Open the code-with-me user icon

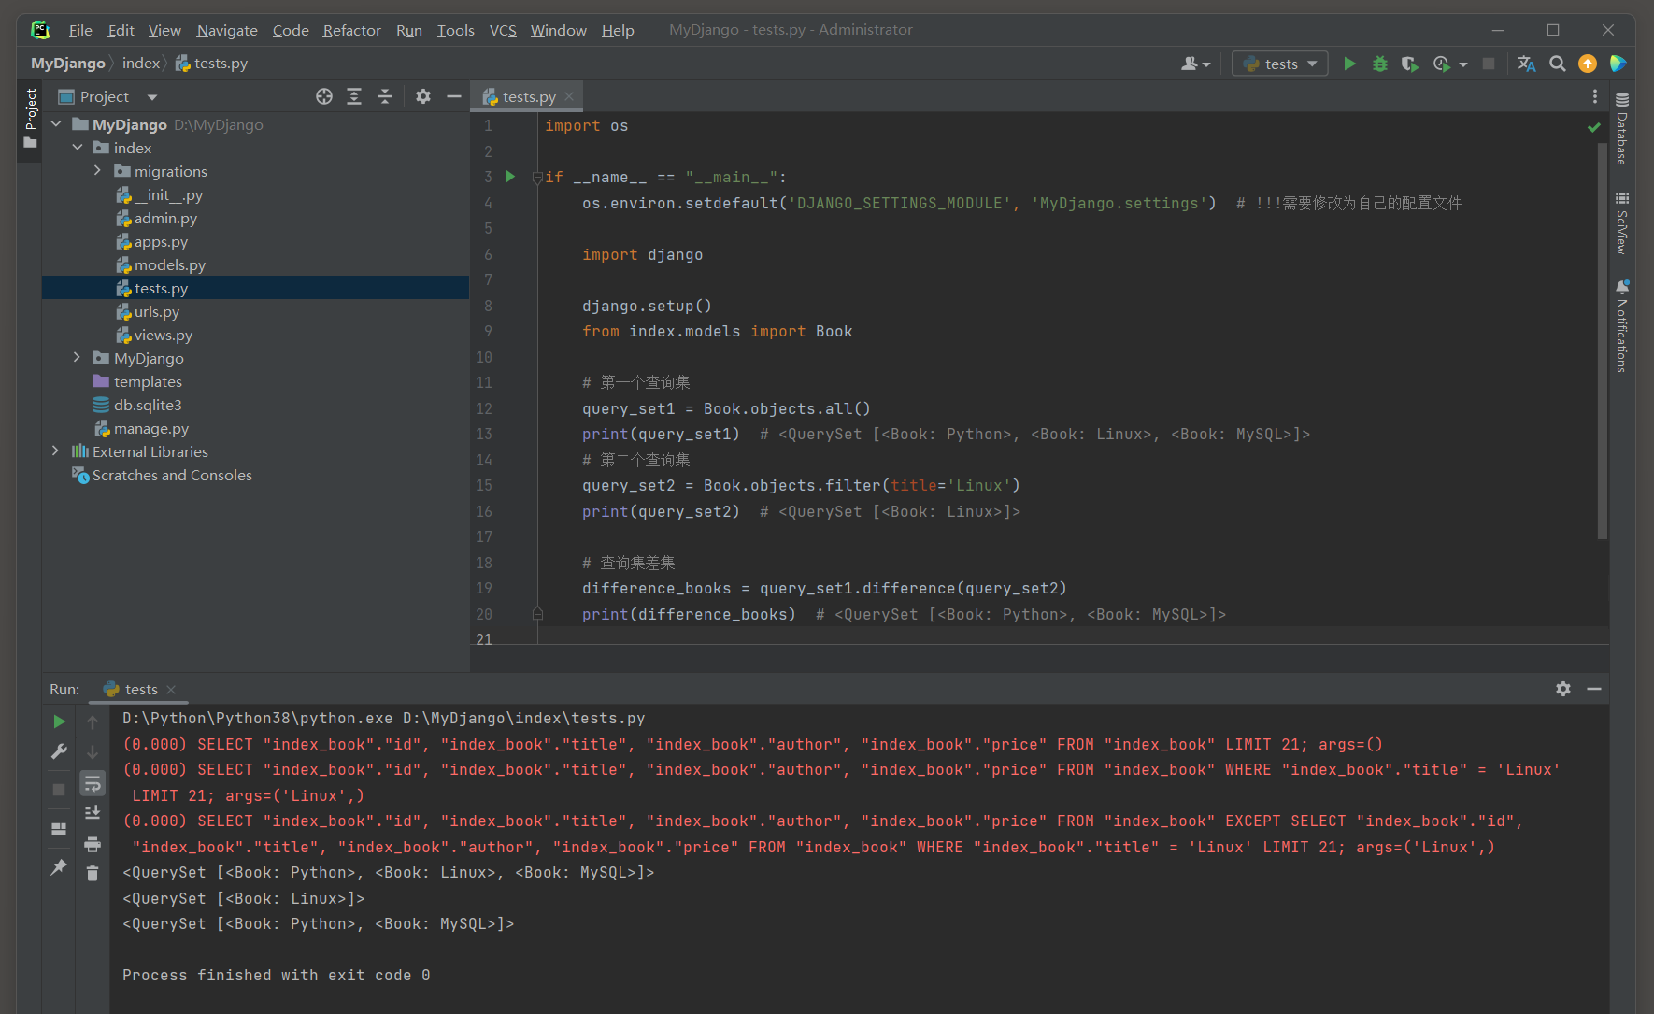coord(1195,64)
